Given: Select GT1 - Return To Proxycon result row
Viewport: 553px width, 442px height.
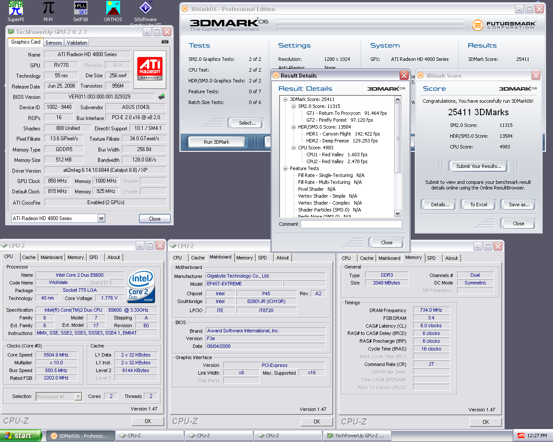Looking at the screenshot, I should [346, 113].
